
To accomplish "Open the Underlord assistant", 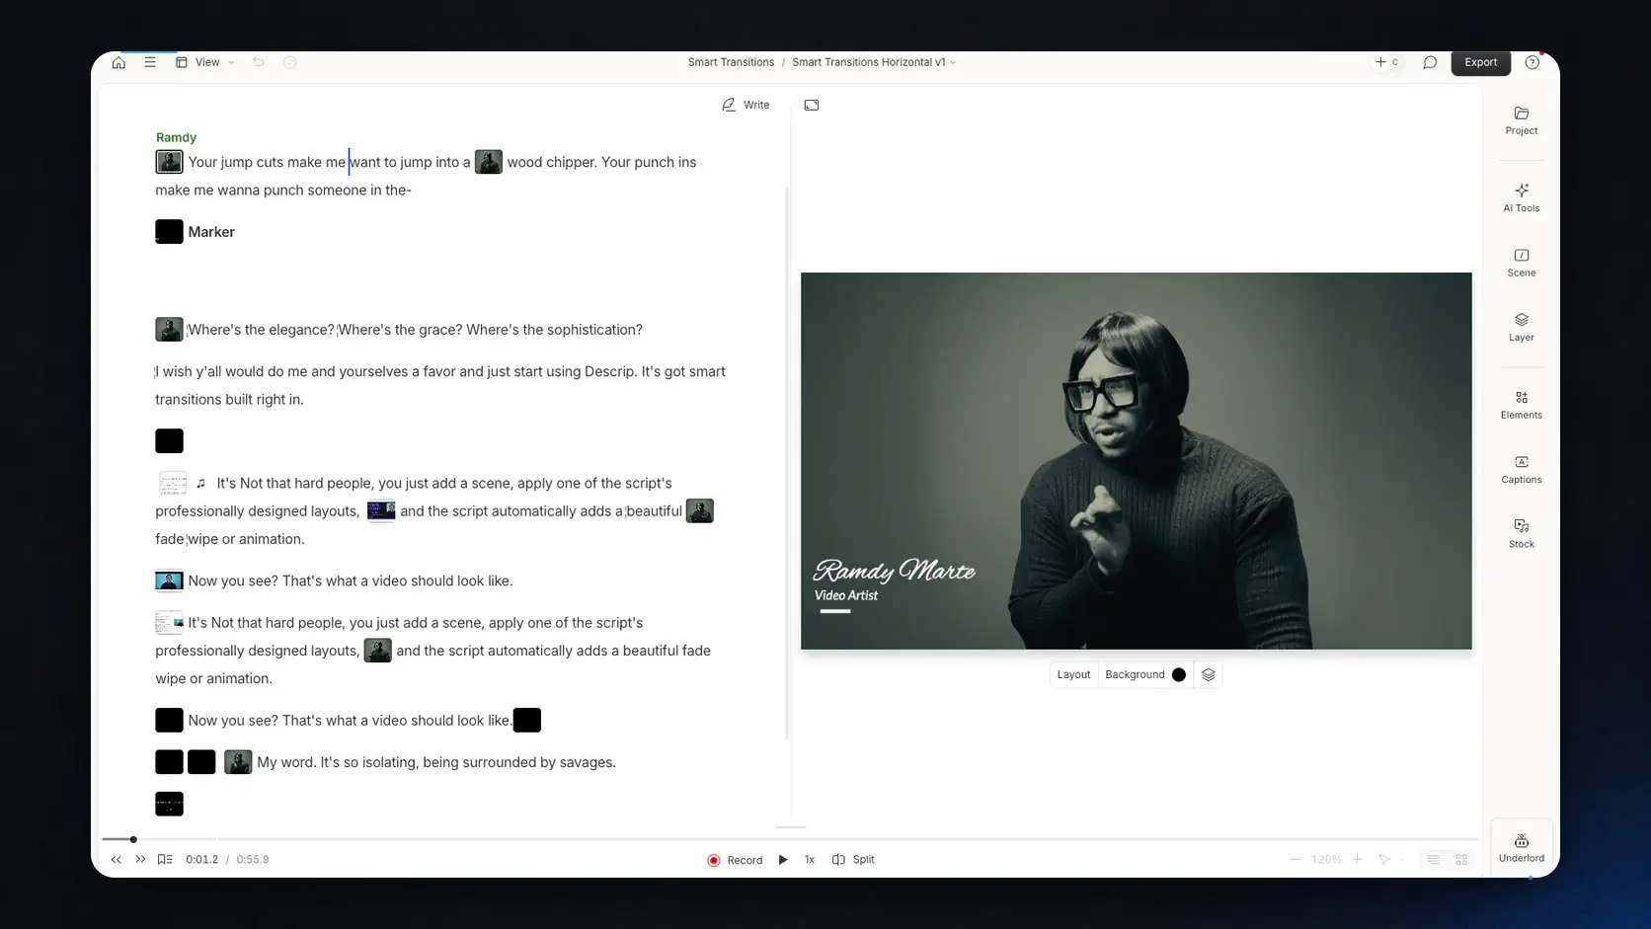I will pyautogui.click(x=1521, y=847).
